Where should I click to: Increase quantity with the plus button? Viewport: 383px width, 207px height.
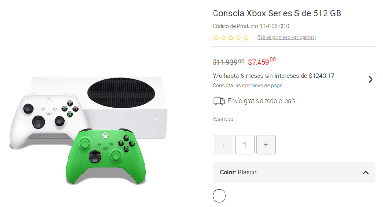266,145
